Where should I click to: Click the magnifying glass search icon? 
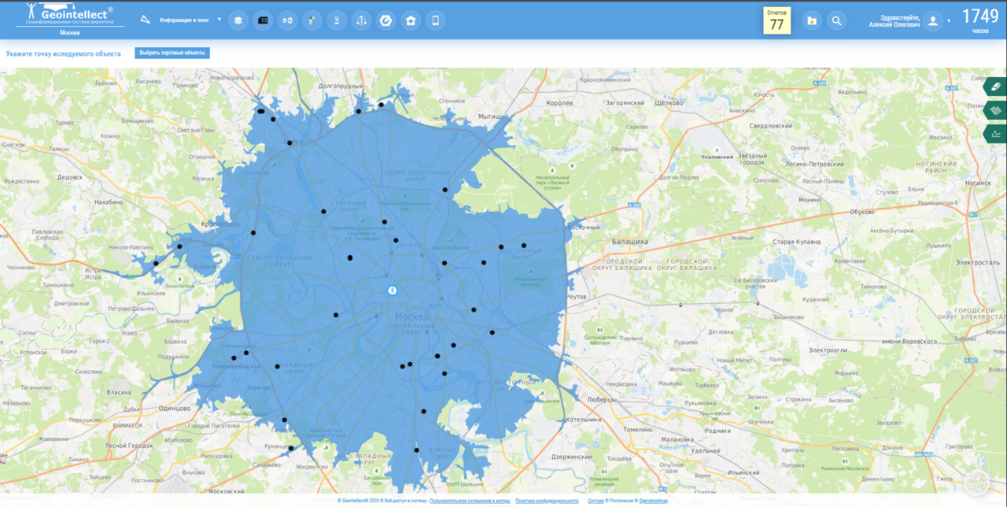click(836, 21)
